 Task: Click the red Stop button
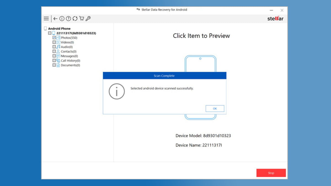(x=271, y=173)
